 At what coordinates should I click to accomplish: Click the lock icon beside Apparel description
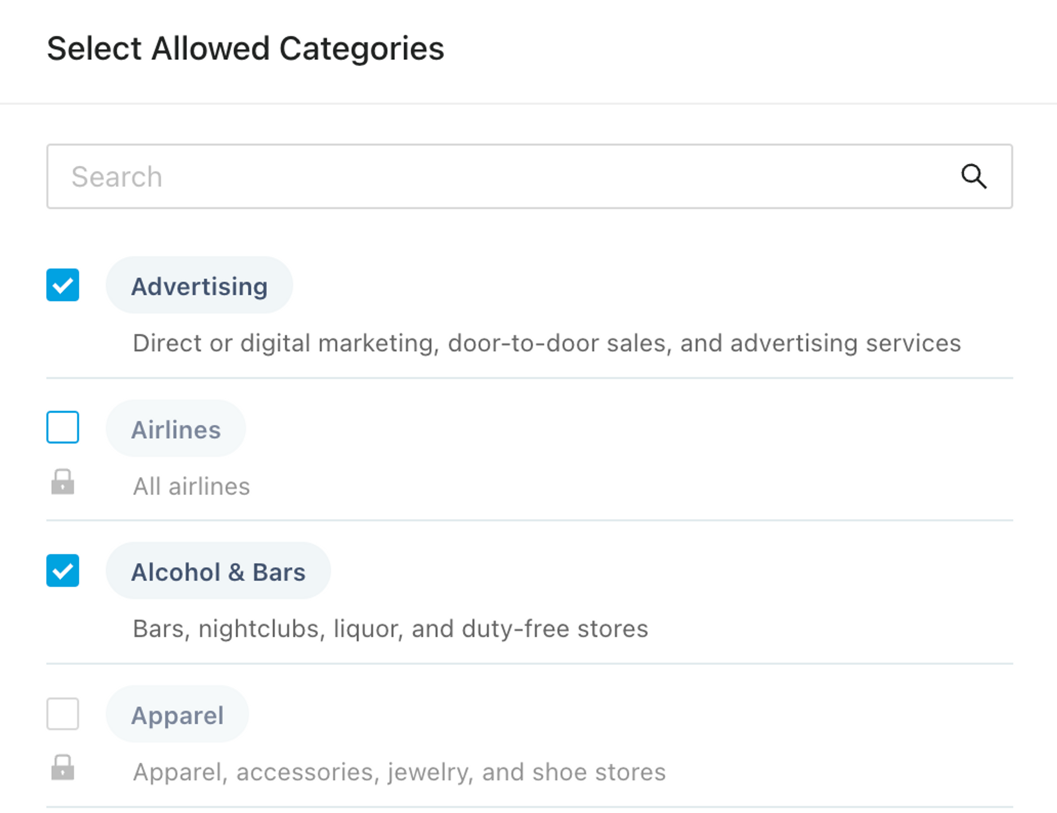[62, 767]
